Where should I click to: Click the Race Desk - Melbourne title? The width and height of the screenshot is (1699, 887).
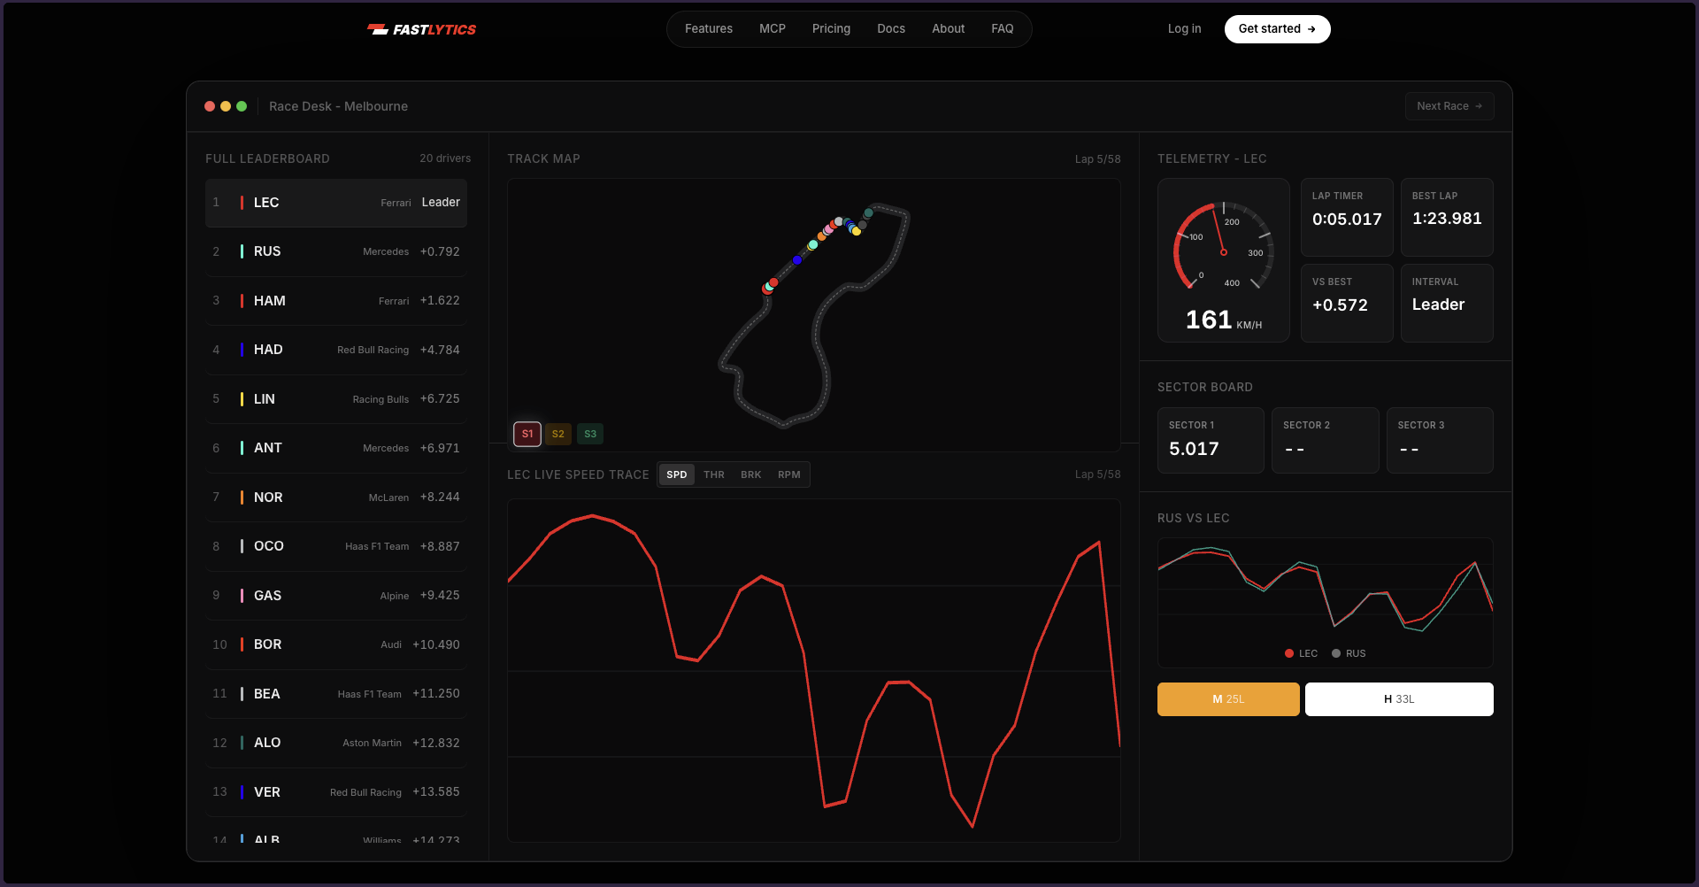(x=338, y=106)
